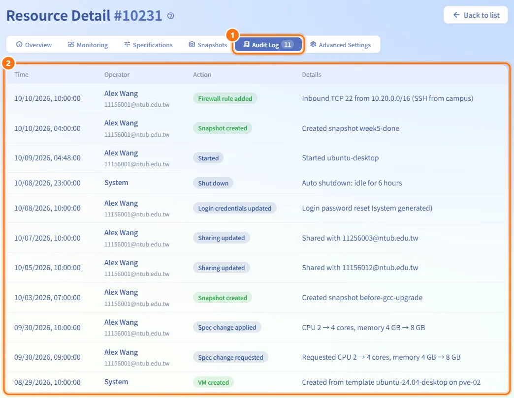514x398 pixels.
Task: Open the Specifications tab
Action: (x=149, y=45)
